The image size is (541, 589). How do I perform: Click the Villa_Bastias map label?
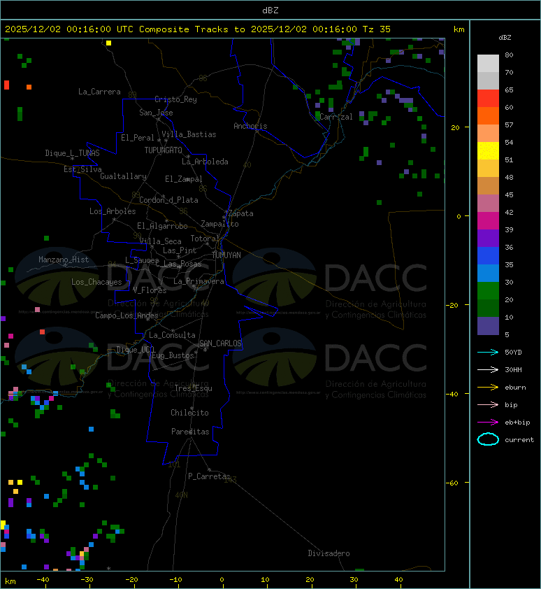[x=189, y=134]
